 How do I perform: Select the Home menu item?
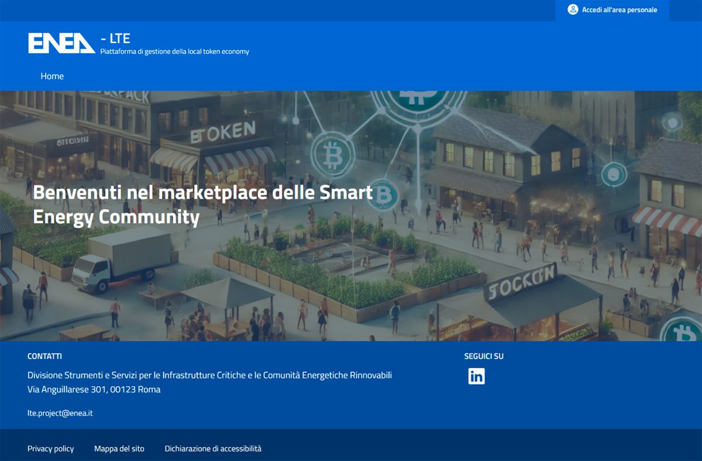[52, 76]
